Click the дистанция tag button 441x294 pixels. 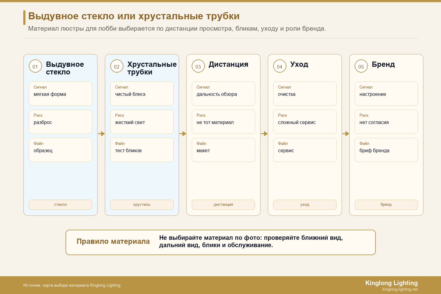[x=223, y=205]
